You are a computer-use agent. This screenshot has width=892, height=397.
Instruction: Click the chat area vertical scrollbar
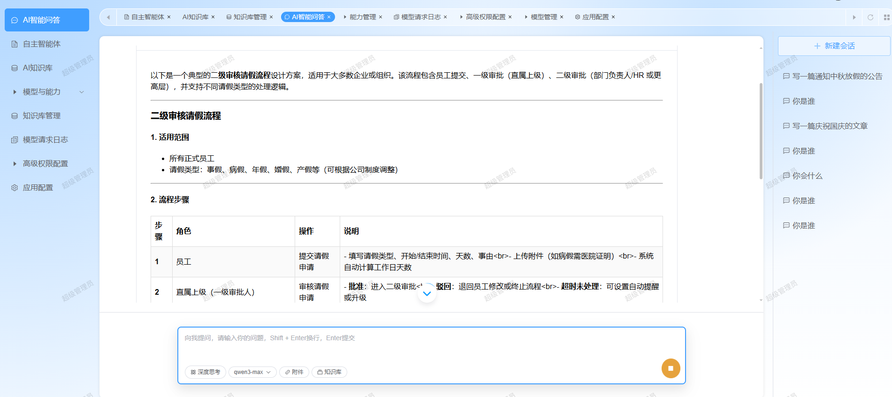pos(761,131)
